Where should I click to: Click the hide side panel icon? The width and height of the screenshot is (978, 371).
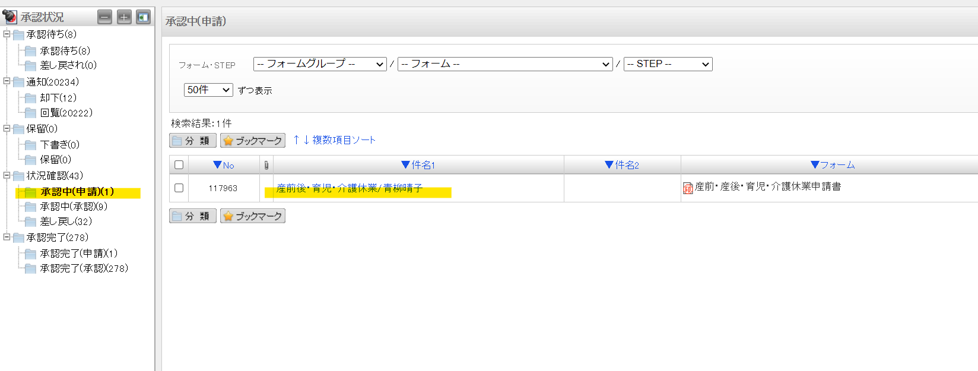[143, 17]
